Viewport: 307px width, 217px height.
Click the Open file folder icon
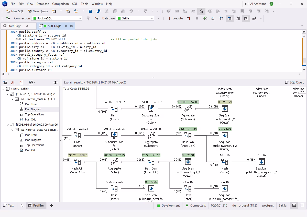(76, 11)
